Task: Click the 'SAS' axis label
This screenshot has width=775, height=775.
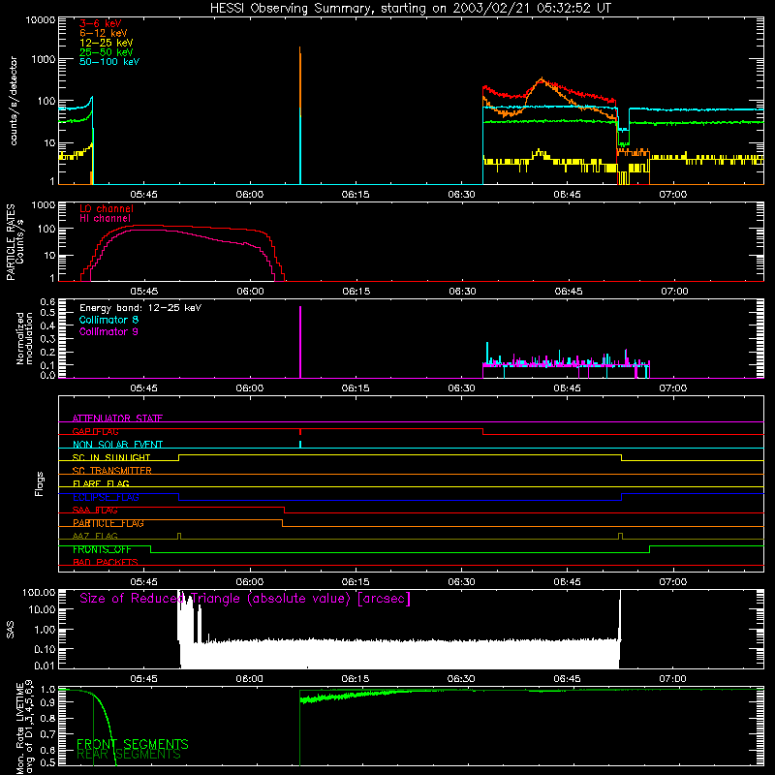Action: pos(11,630)
